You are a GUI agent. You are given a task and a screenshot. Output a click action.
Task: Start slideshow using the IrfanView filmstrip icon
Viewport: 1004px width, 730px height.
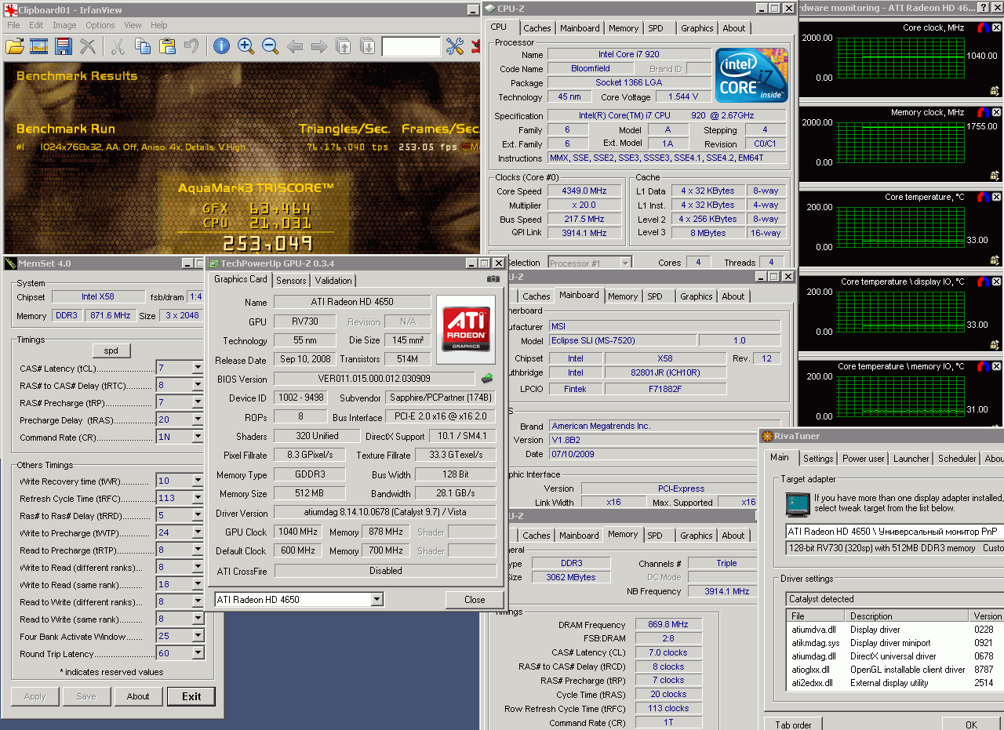(39, 46)
